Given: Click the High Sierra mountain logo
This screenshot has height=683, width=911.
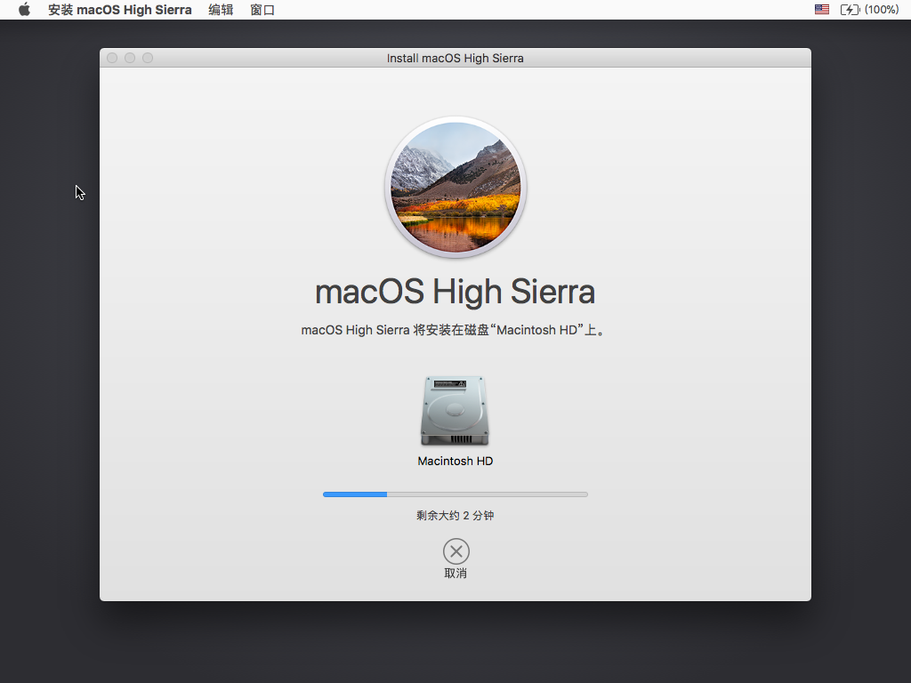Looking at the screenshot, I should coord(455,188).
